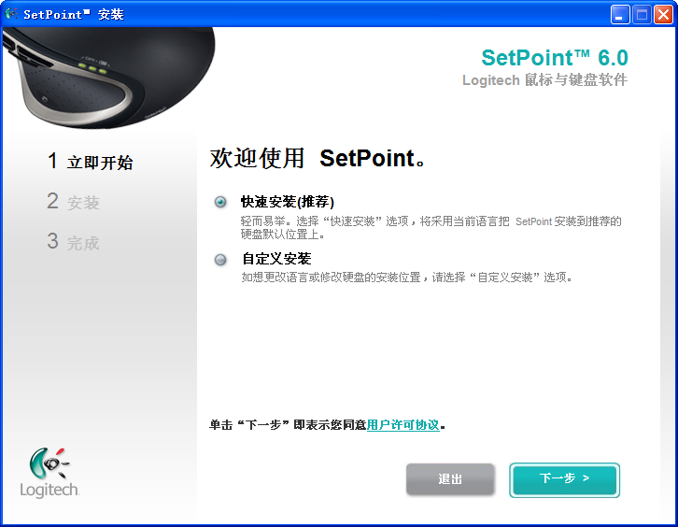Click the mouse product image in the header
This screenshot has width=678, height=527.
107,77
